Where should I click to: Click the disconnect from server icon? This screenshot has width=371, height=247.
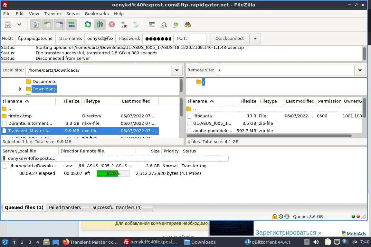pyautogui.click(x=124, y=24)
